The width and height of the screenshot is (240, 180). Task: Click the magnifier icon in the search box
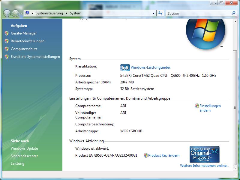coord(234,13)
